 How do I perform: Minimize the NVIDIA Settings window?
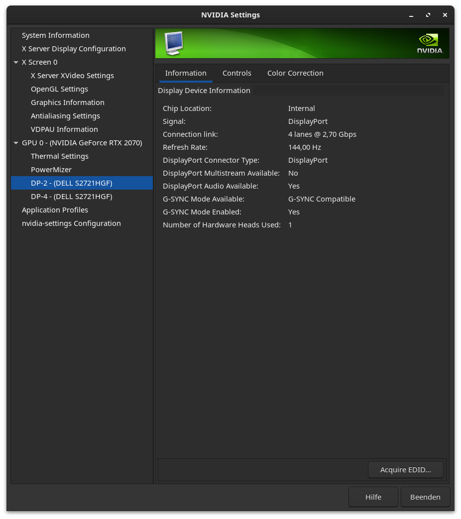[411, 15]
